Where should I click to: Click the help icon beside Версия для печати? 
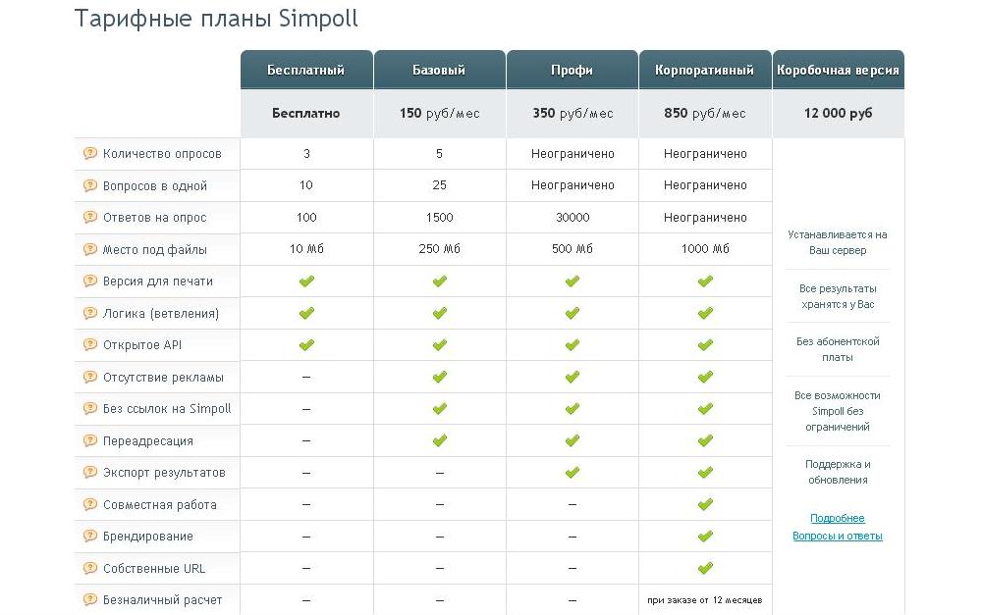point(90,282)
